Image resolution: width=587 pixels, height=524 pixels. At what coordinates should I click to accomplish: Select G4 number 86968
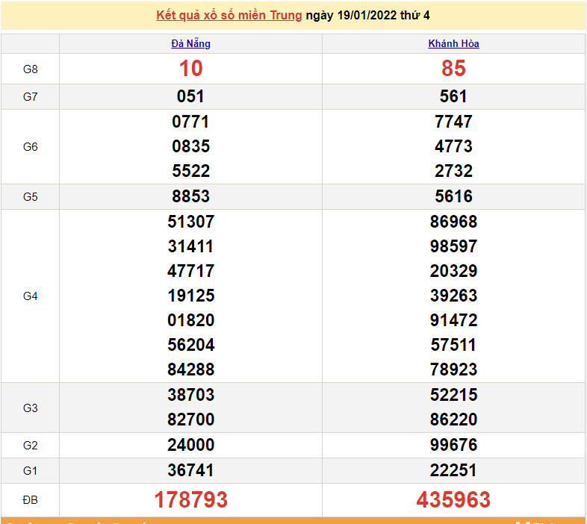(x=453, y=222)
